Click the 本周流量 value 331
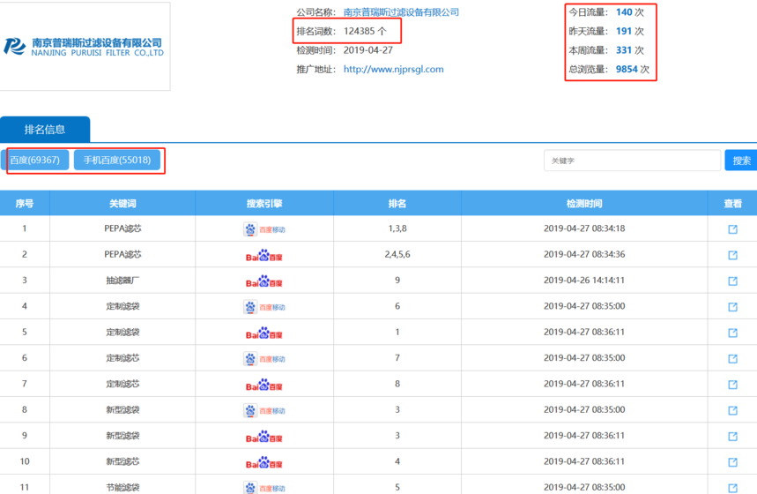 [x=624, y=50]
